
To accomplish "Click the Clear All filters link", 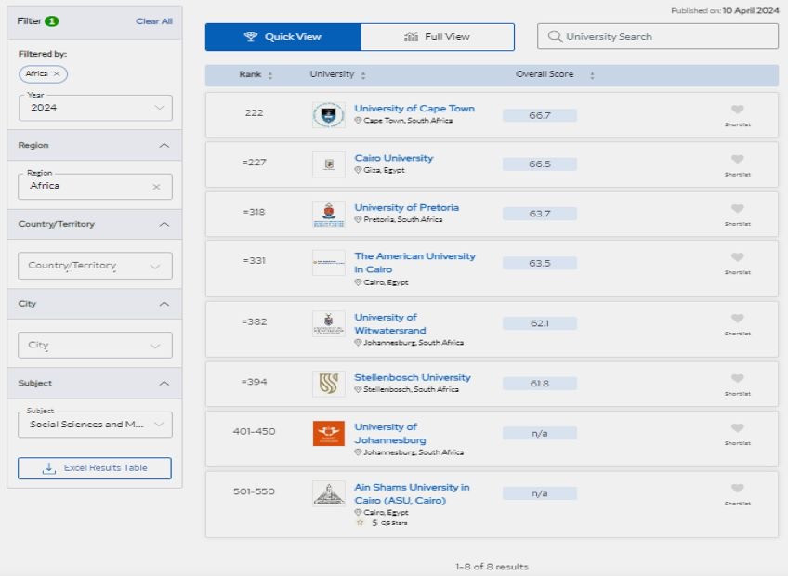I will [x=153, y=21].
